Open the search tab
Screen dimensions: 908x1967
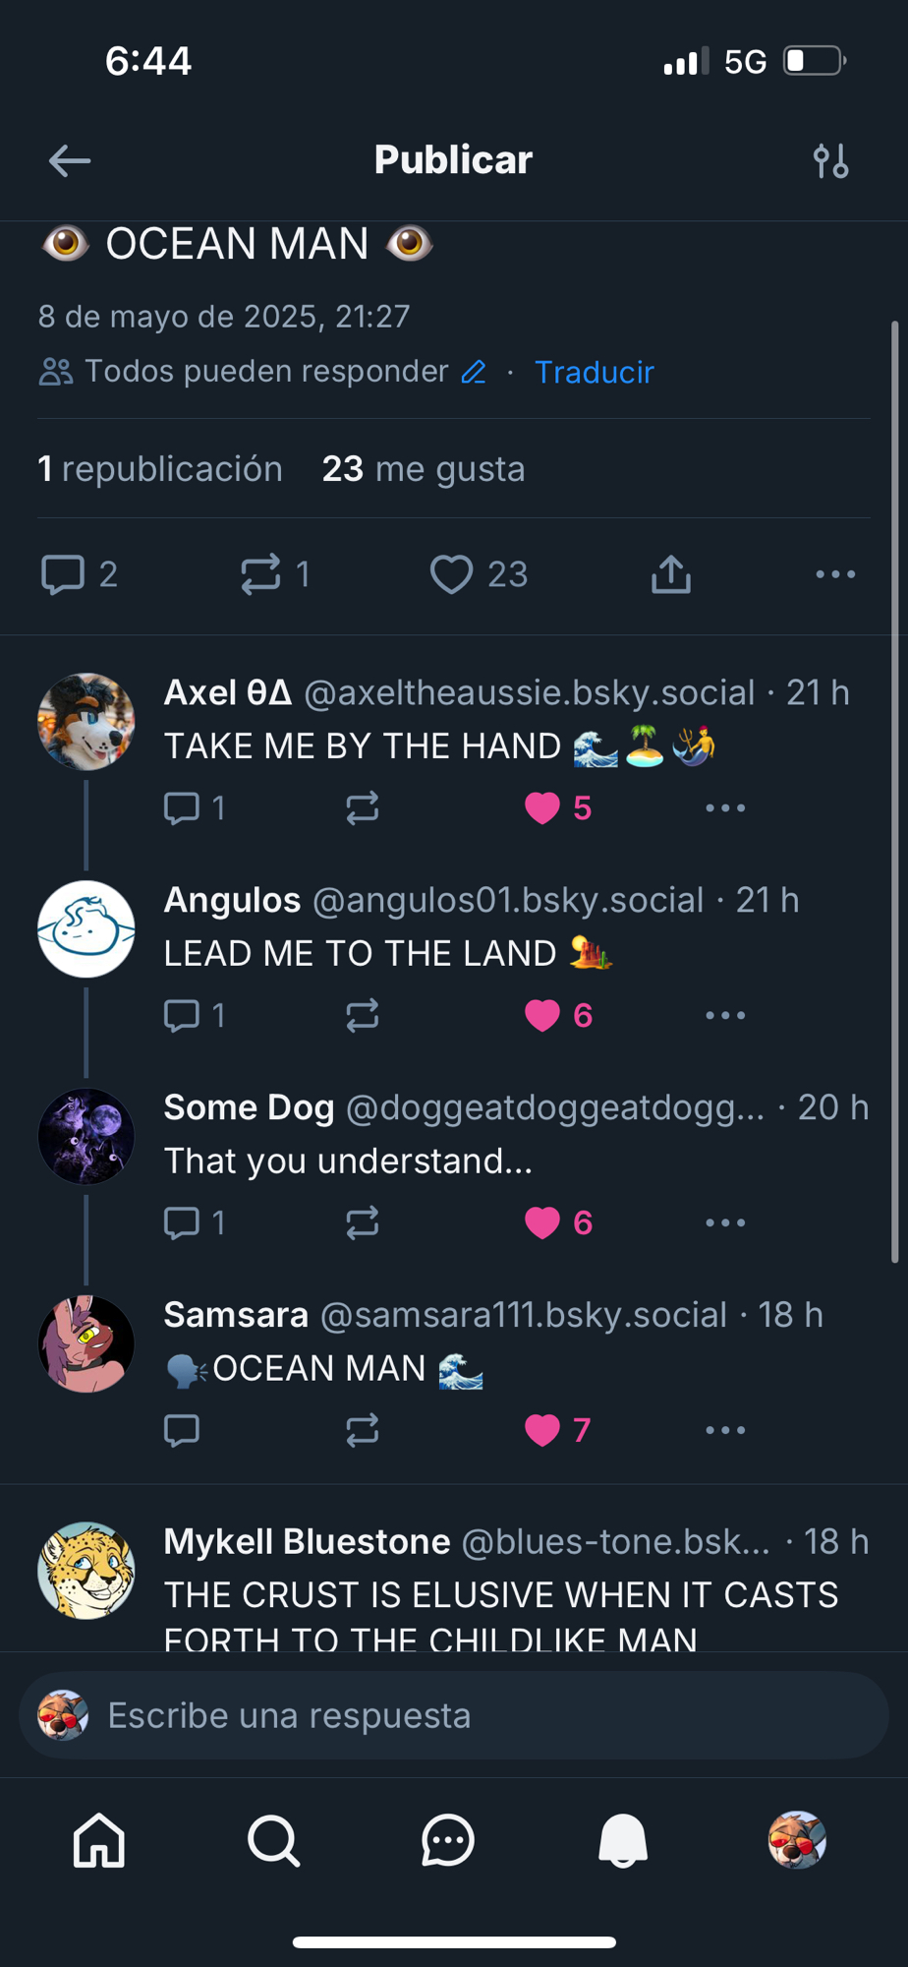(273, 1840)
